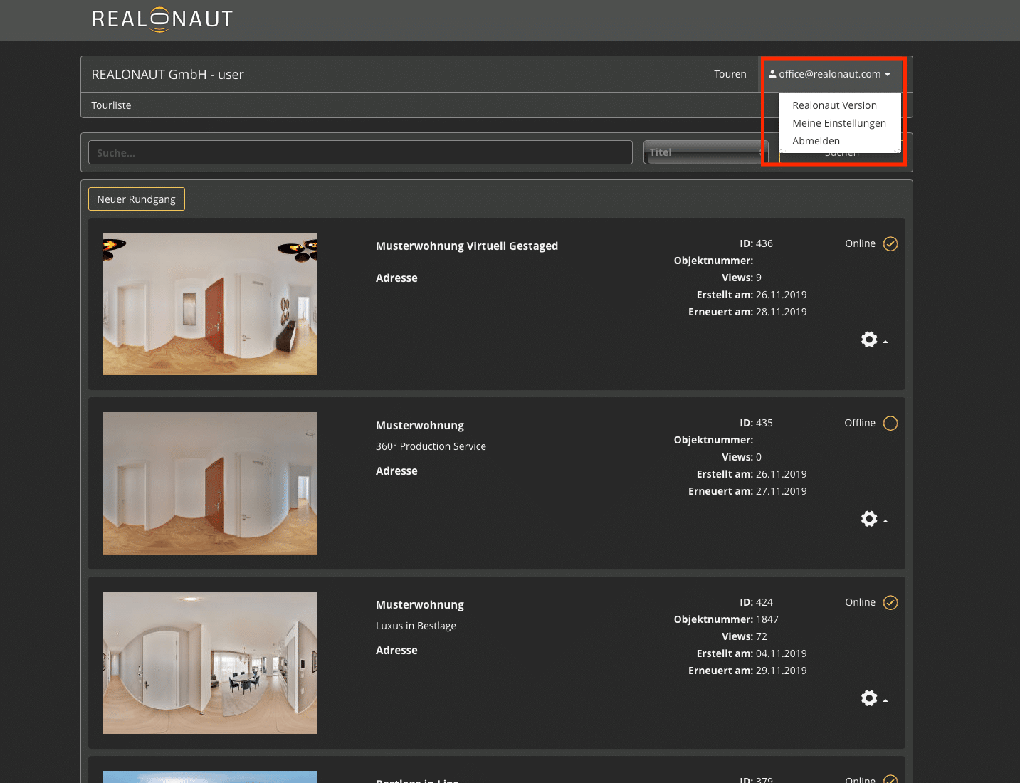
Task: Open Musterwohnung Virtuell Gestaged panorama thumbnail
Action: 210,304
